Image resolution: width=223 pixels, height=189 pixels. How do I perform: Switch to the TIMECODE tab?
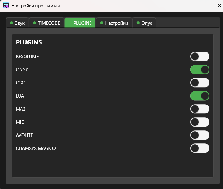47,23
